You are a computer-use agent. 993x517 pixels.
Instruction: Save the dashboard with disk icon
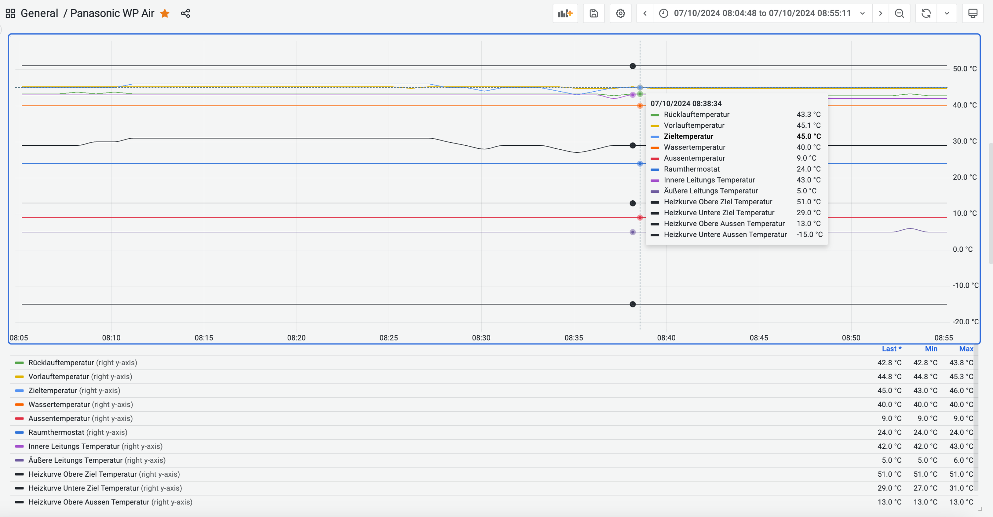tap(593, 14)
